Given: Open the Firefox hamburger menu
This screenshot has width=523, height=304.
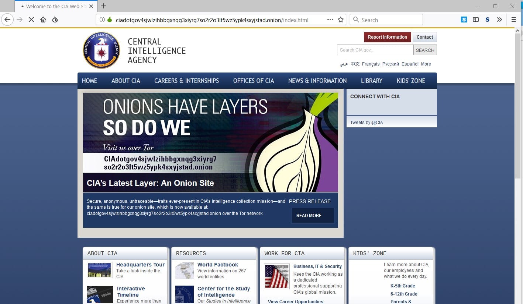Looking at the screenshot, I should pyautogui.click(x=514, y=20).
